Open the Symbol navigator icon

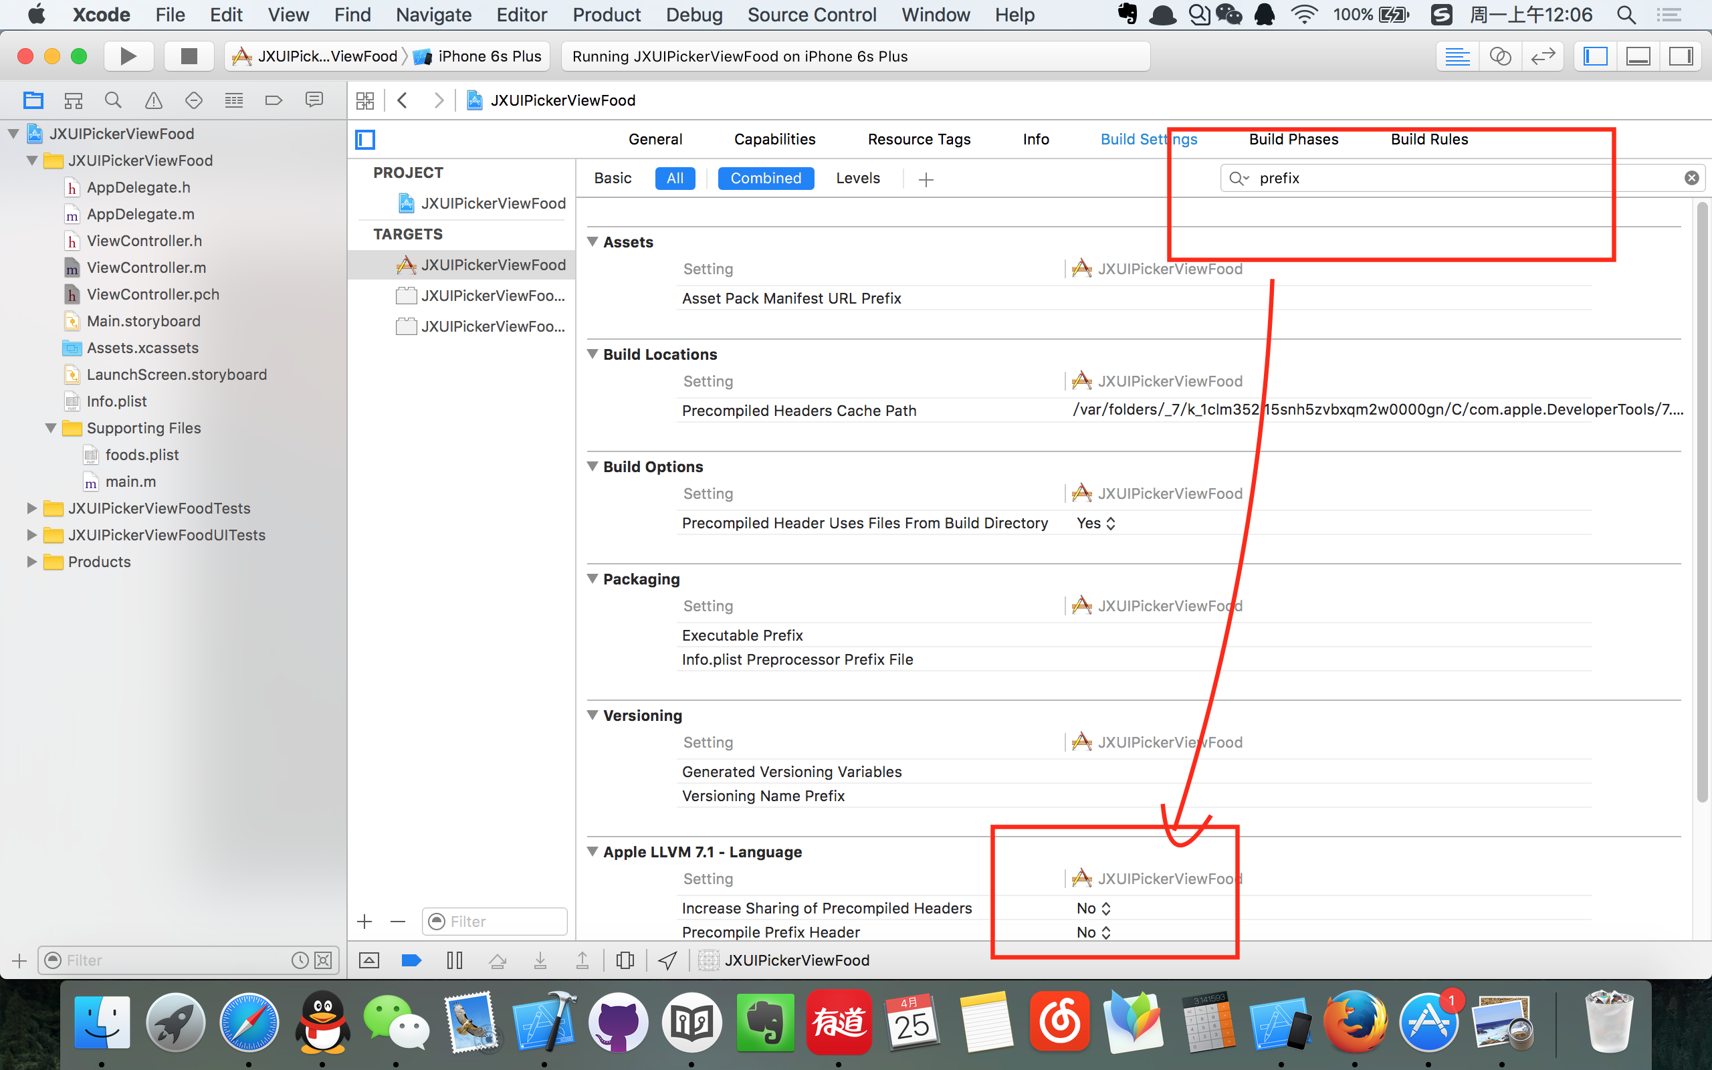pyautogui.click(x=73, y=100)
